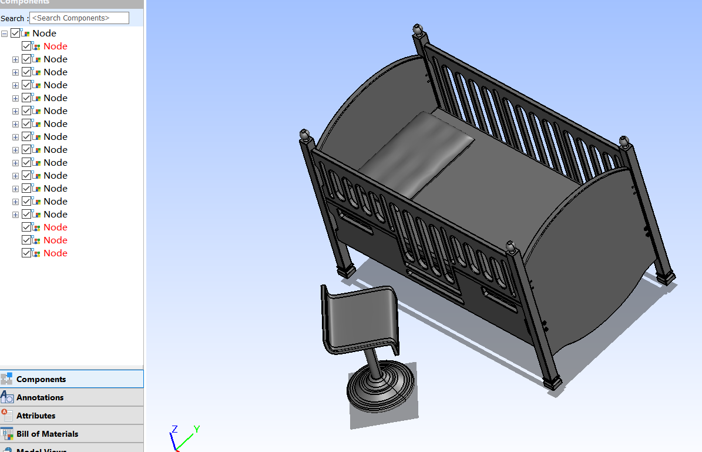Click the root Node assembly icon

pos(25,34)
